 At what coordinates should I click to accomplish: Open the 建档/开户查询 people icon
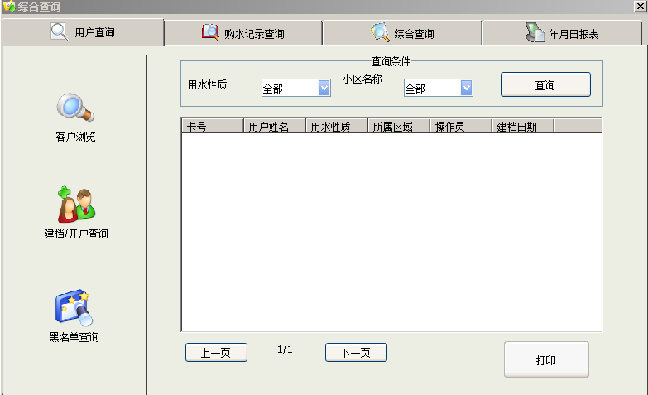[x=76, y=205]
